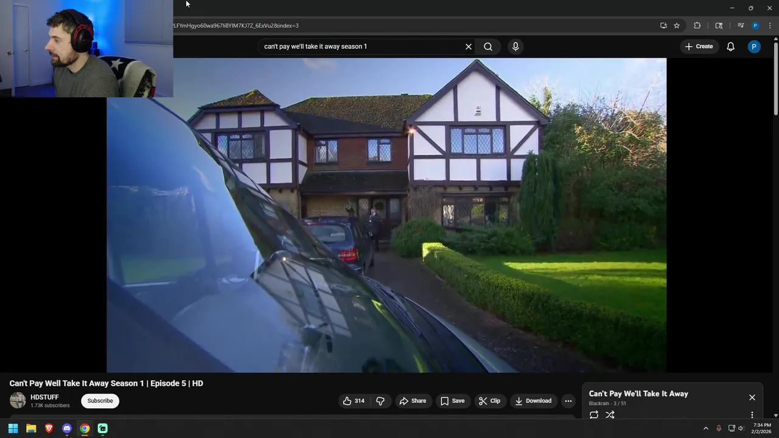Image resolution: width=779 pixels, height=438 pixels.
Task: Open the YouTube Create menu
Action: pos(699,46)
